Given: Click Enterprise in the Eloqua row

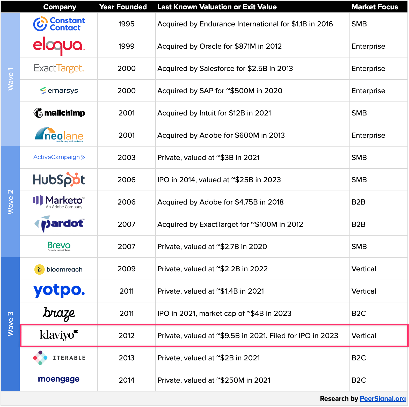Looking at the screenshot, I should click(368, 46).
